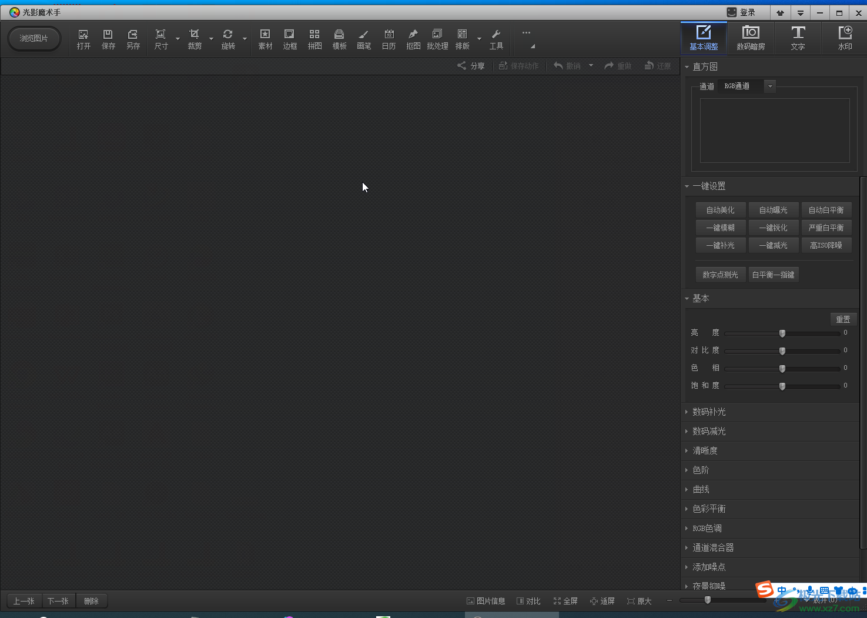Click the 保存动作 save action icon
Viewport: 867px width, 618px height.
518,66
